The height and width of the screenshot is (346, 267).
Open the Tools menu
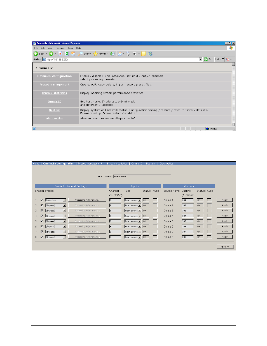point(70,48)
